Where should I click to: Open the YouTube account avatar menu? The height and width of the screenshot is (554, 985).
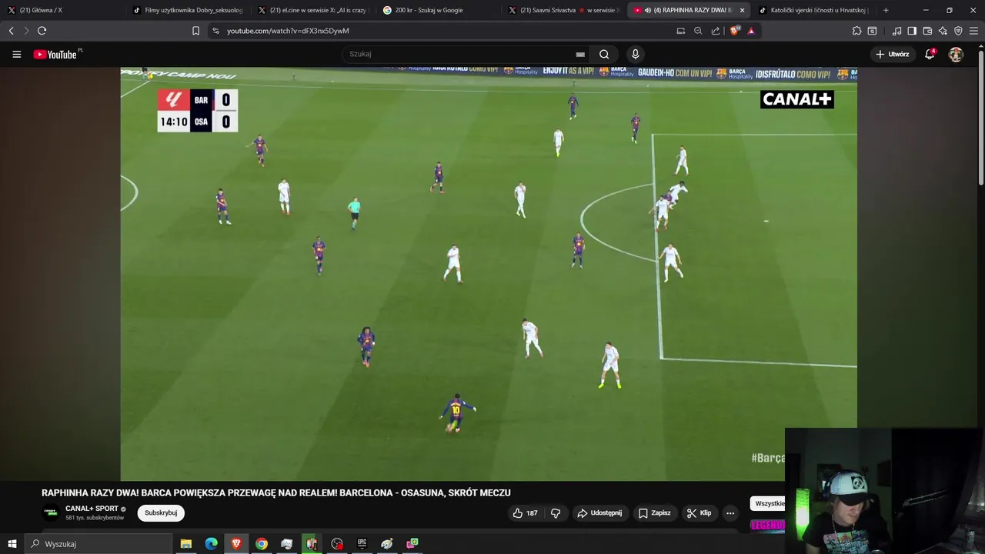tap(956, 54)
